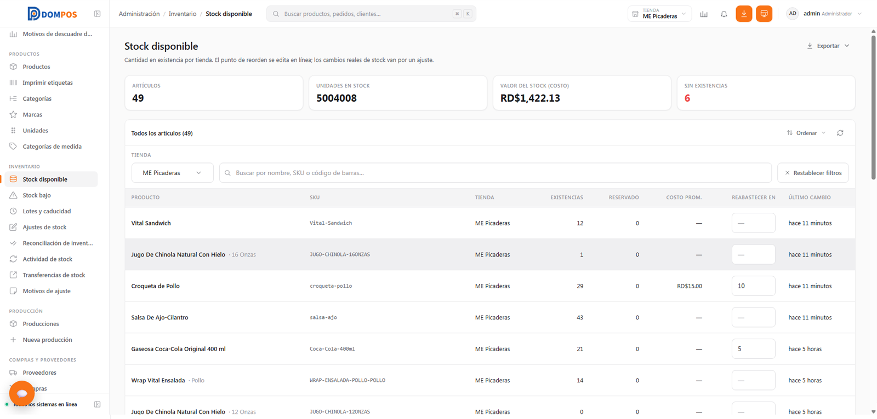The height and width of the screenshot is (419, 877).
Task: Open the ME Picaderas store filter dropdown
Action: (x=172, y=173)
